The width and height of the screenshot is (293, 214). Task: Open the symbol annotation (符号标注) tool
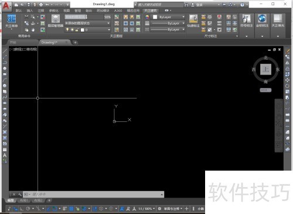(247, 21)
